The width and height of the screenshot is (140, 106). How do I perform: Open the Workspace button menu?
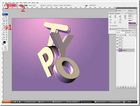pyautogui.click(x=93, y=5)
